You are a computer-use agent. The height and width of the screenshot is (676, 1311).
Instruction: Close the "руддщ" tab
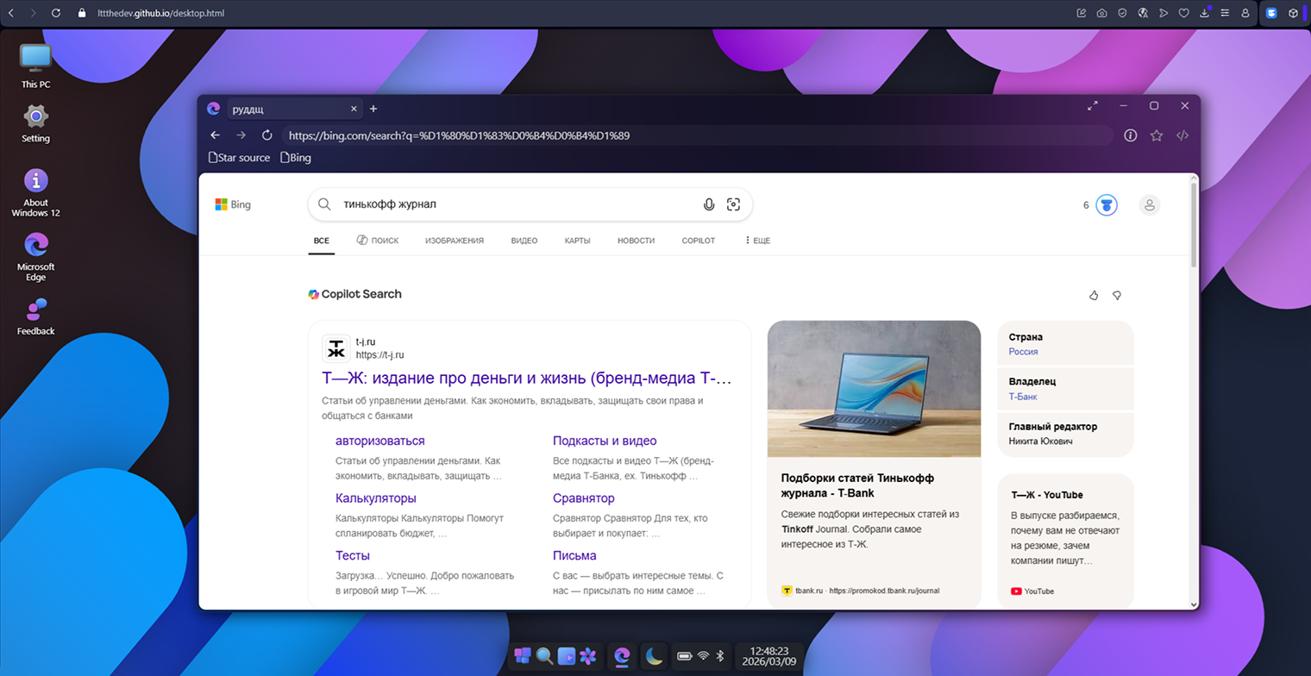pos(354,109)
